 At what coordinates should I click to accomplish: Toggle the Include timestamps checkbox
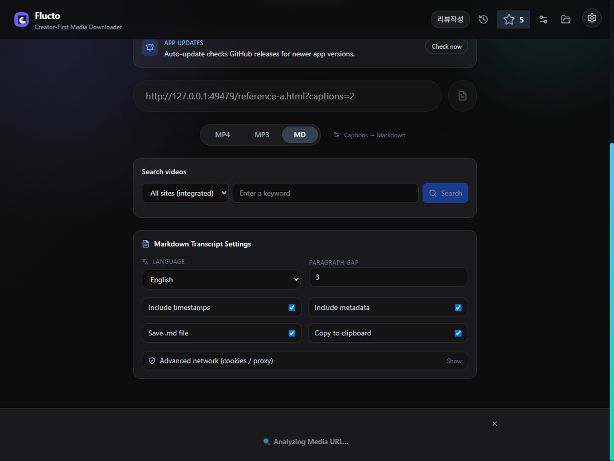coord(292,308)
